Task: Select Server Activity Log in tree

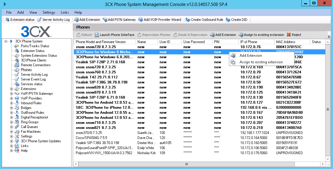Action: tap(34, 75)
